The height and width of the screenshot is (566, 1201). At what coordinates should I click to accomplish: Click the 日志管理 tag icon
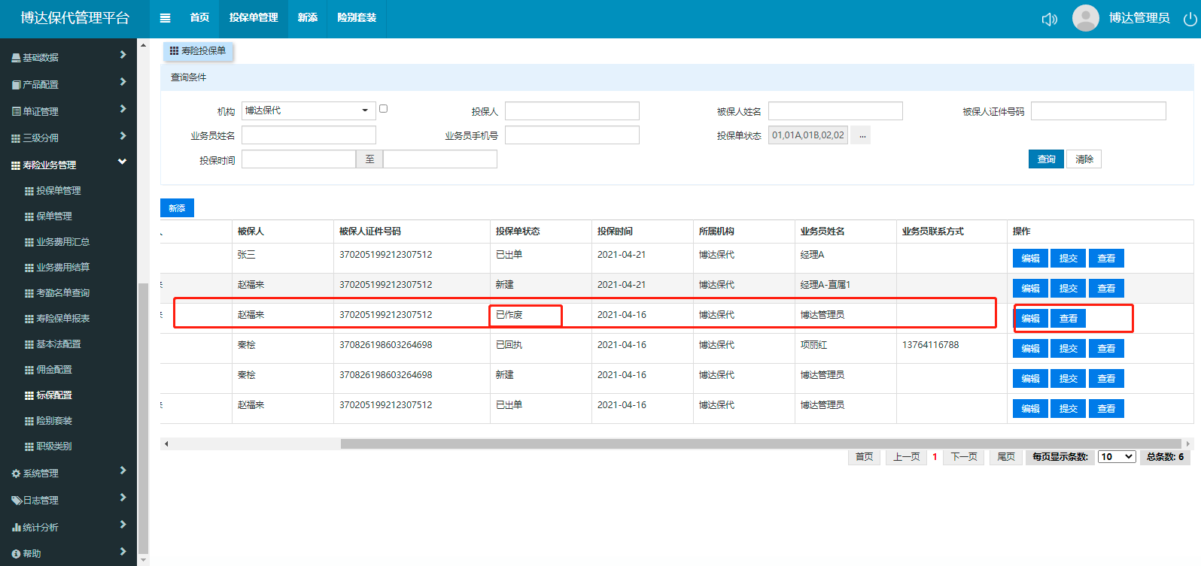pyautogui.click(x=16, y=501)
